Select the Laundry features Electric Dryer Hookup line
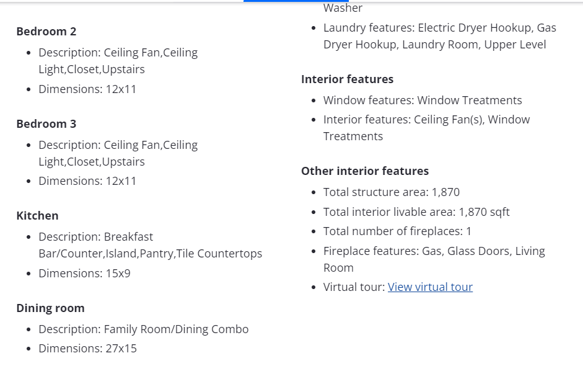Screen dimensions: 583x366 (439, 28)
